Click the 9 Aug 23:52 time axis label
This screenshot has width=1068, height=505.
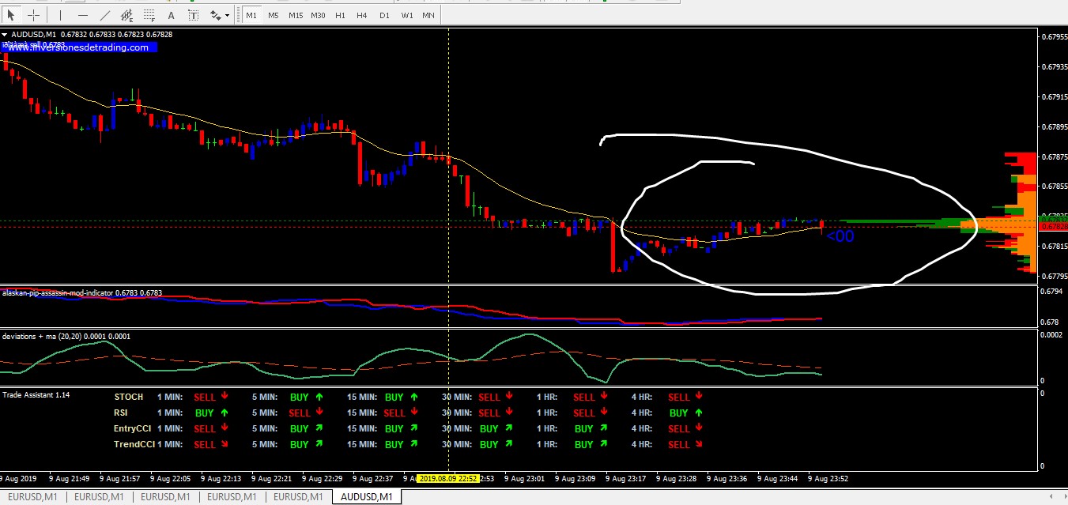828,479
